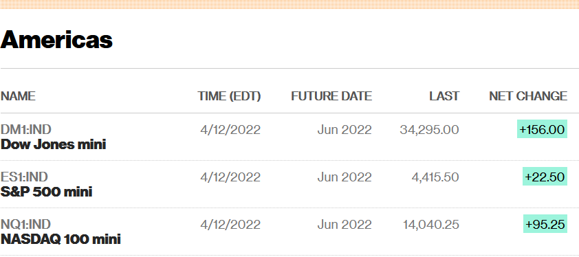Image resolution: width=579 pixels, height=257 pixels.
Task: Click the ES1:IND ticker symbol
Action: click(24, 177)
